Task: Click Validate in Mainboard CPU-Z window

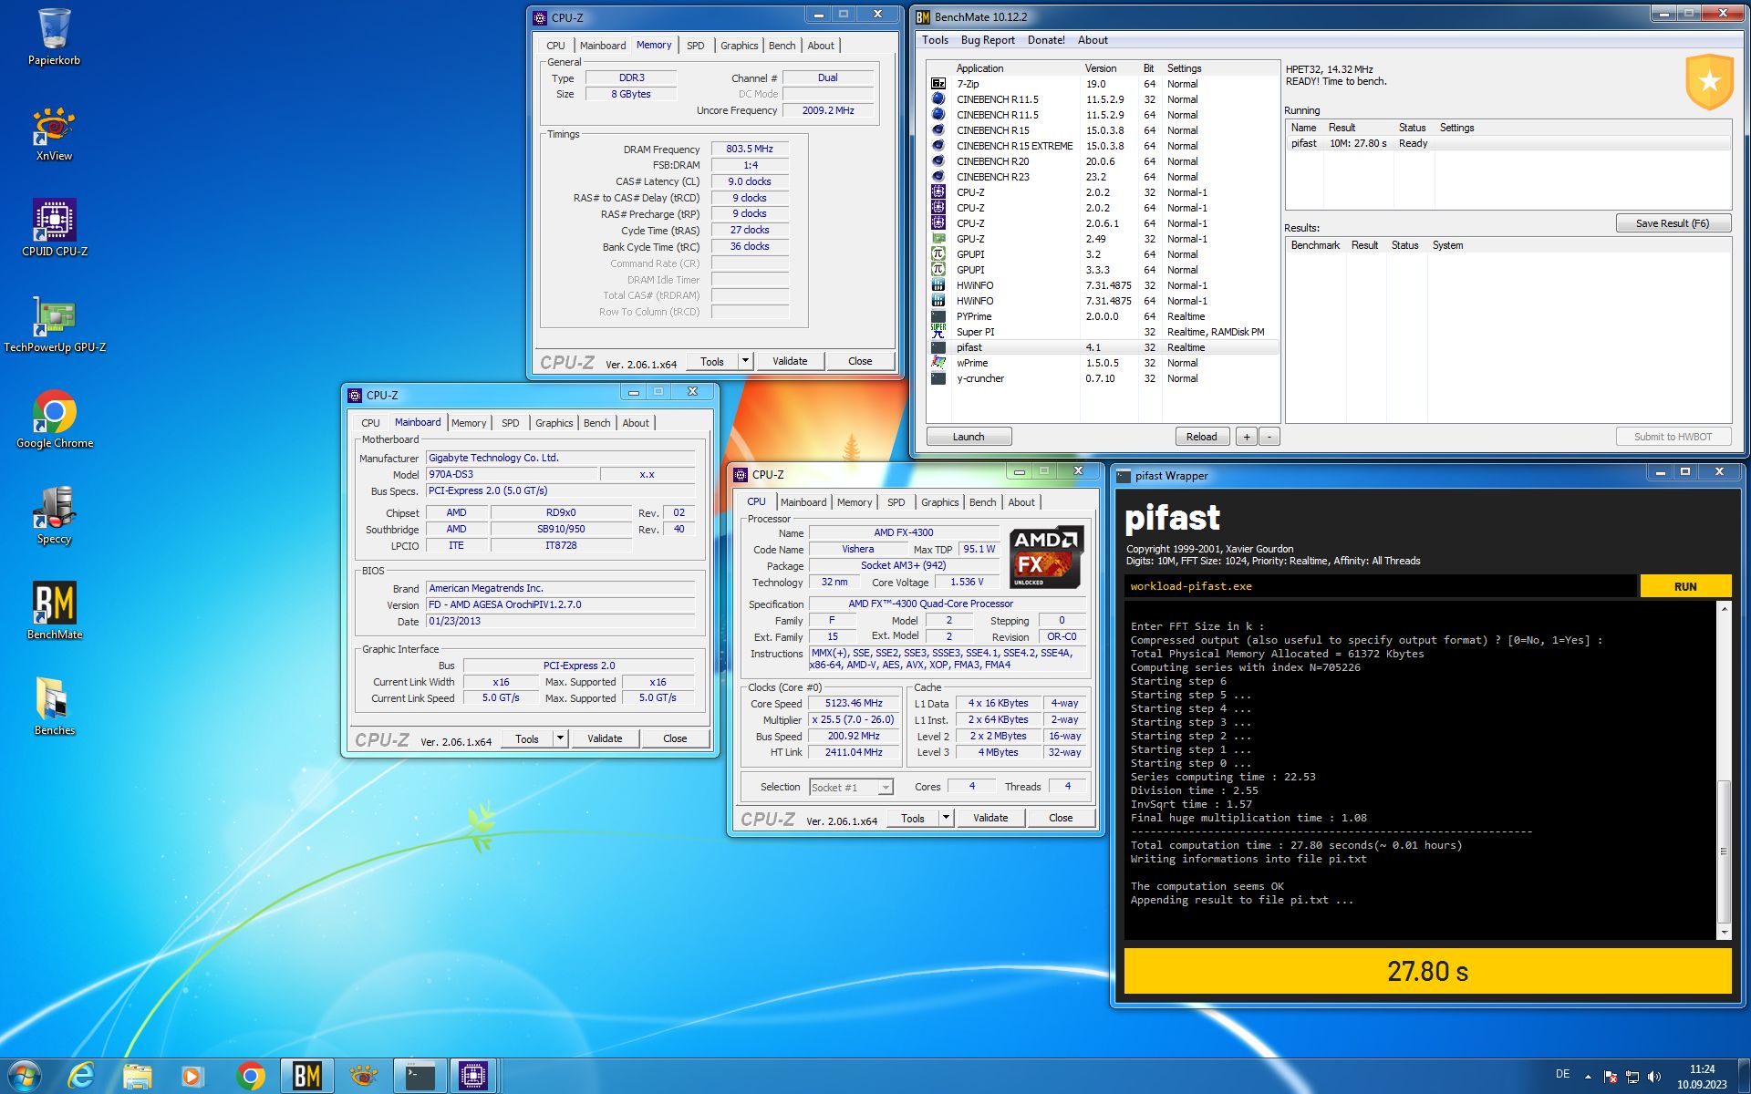Action: 605,738
